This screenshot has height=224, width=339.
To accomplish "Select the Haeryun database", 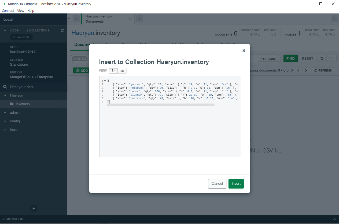I will click(x=16, y=95).
